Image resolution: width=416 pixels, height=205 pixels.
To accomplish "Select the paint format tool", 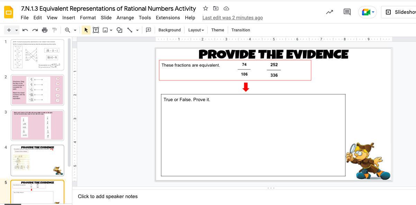I will click(54, 30).
